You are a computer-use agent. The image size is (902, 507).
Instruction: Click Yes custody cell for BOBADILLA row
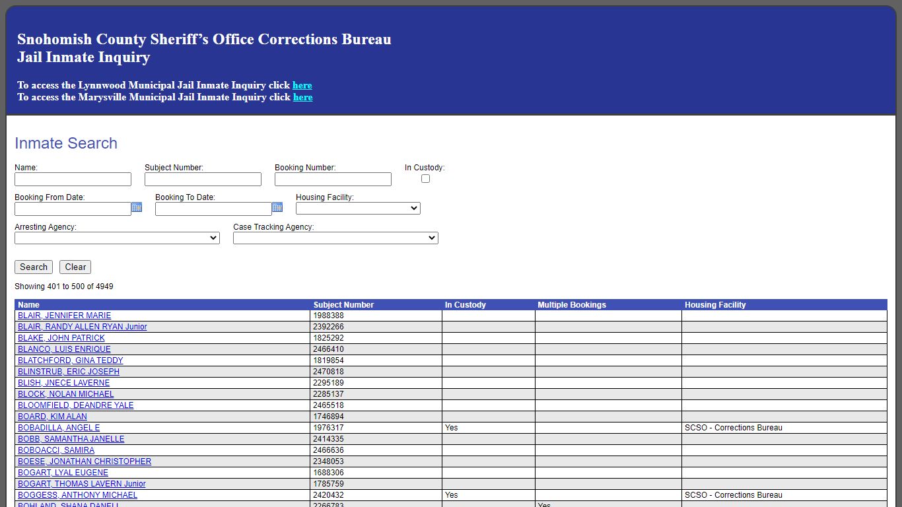(x=489, y=428)
